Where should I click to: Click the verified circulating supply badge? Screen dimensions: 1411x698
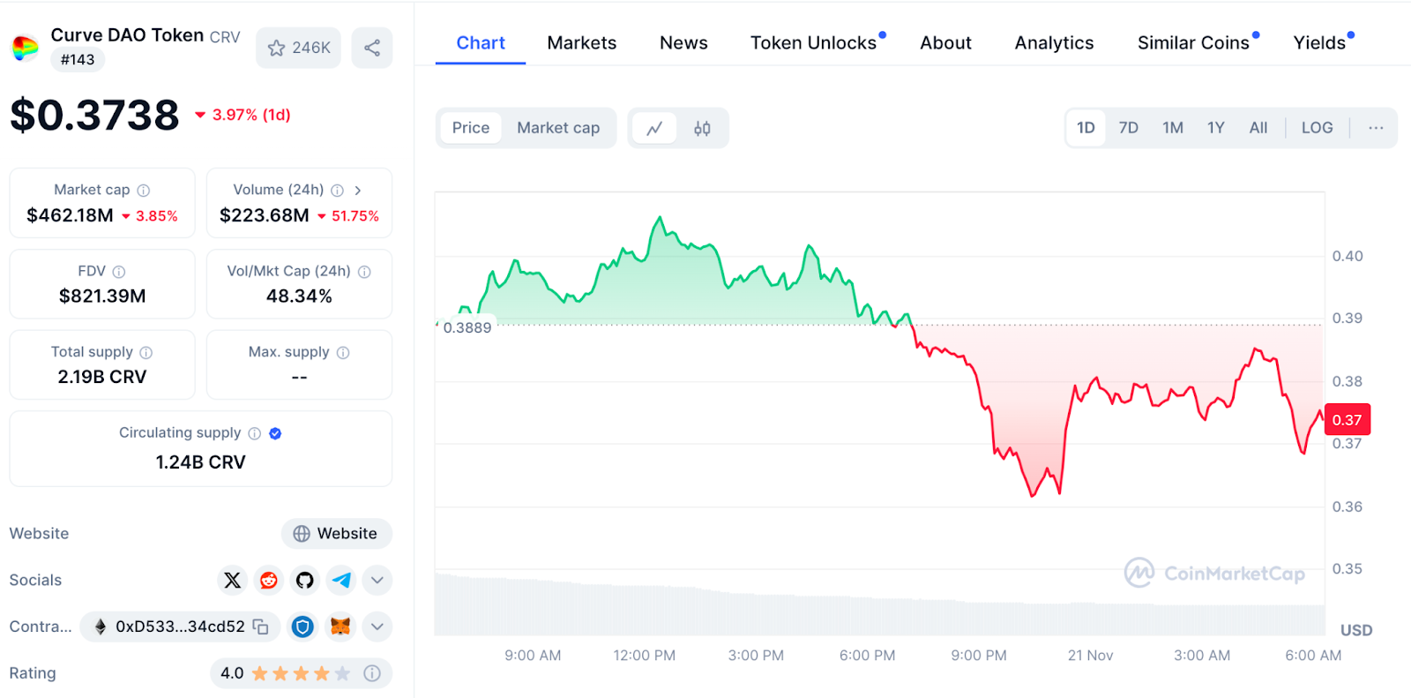click(x=275, y=433)
